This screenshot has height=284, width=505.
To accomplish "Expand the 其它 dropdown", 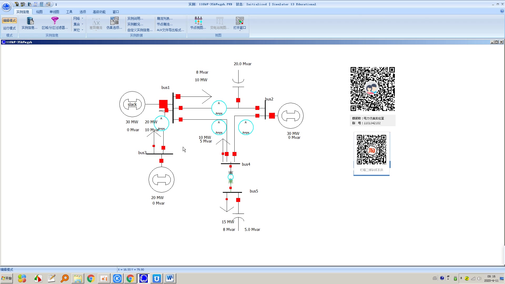I will point(78,30).
